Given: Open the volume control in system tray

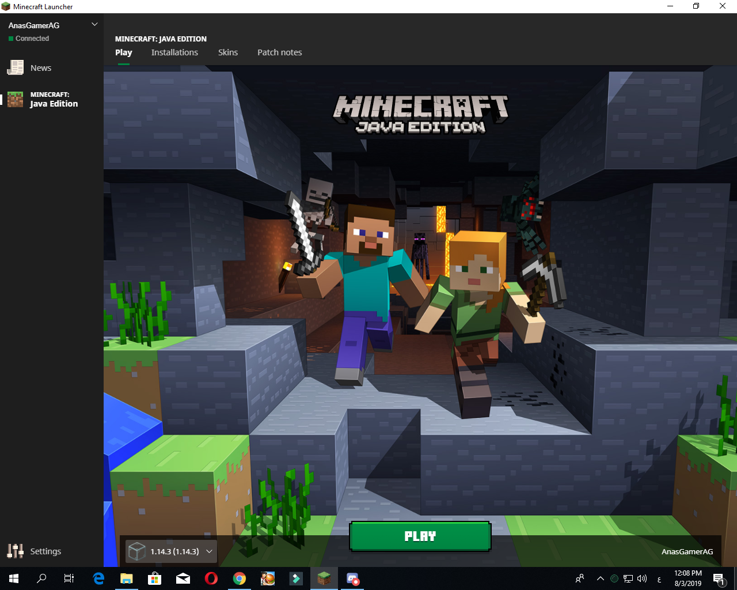Looking at the screenshot, I should click(642, 578).
